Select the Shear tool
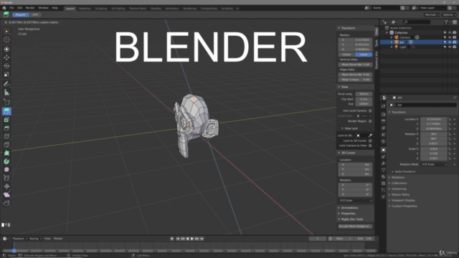459x258 pixels. (x=6, y=195)
